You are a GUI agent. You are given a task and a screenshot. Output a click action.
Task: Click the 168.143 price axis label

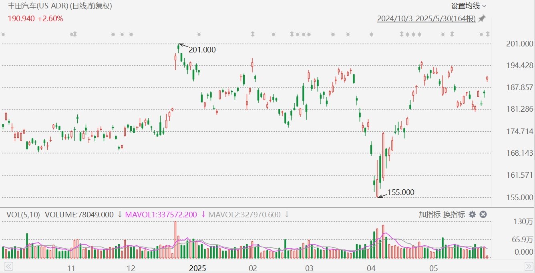coord(520,153)
